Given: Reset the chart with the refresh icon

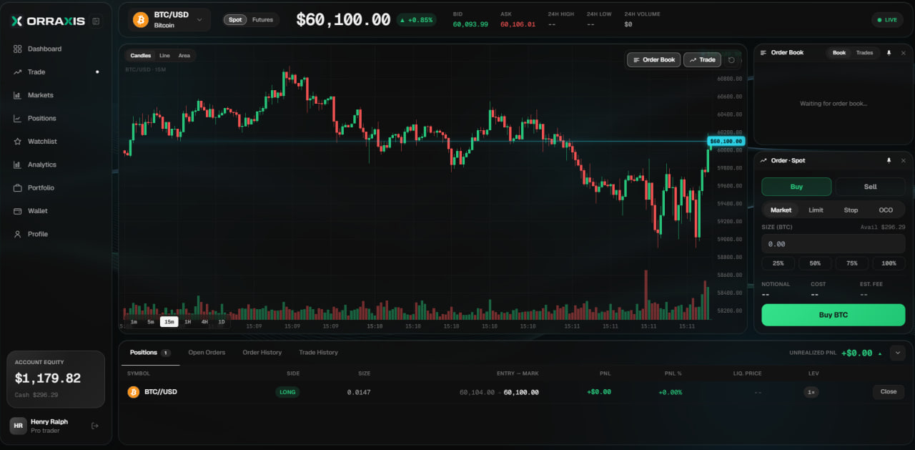Looking at the screenshot, I should pos(731,60).
